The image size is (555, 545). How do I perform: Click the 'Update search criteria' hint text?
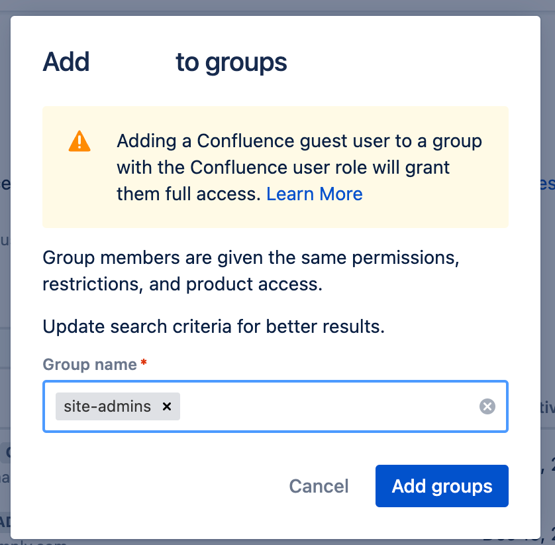213,326
